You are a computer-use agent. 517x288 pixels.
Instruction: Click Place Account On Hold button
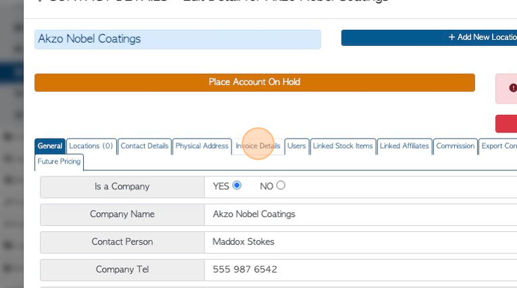click(254, 82)
